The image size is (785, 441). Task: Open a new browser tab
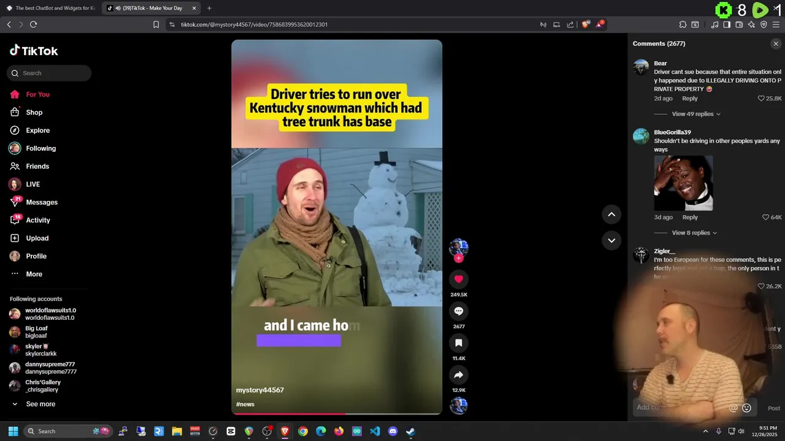tap(209, 8)
